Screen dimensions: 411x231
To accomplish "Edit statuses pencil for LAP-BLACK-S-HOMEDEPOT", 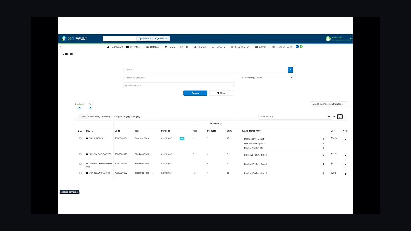I will point(171,164).
